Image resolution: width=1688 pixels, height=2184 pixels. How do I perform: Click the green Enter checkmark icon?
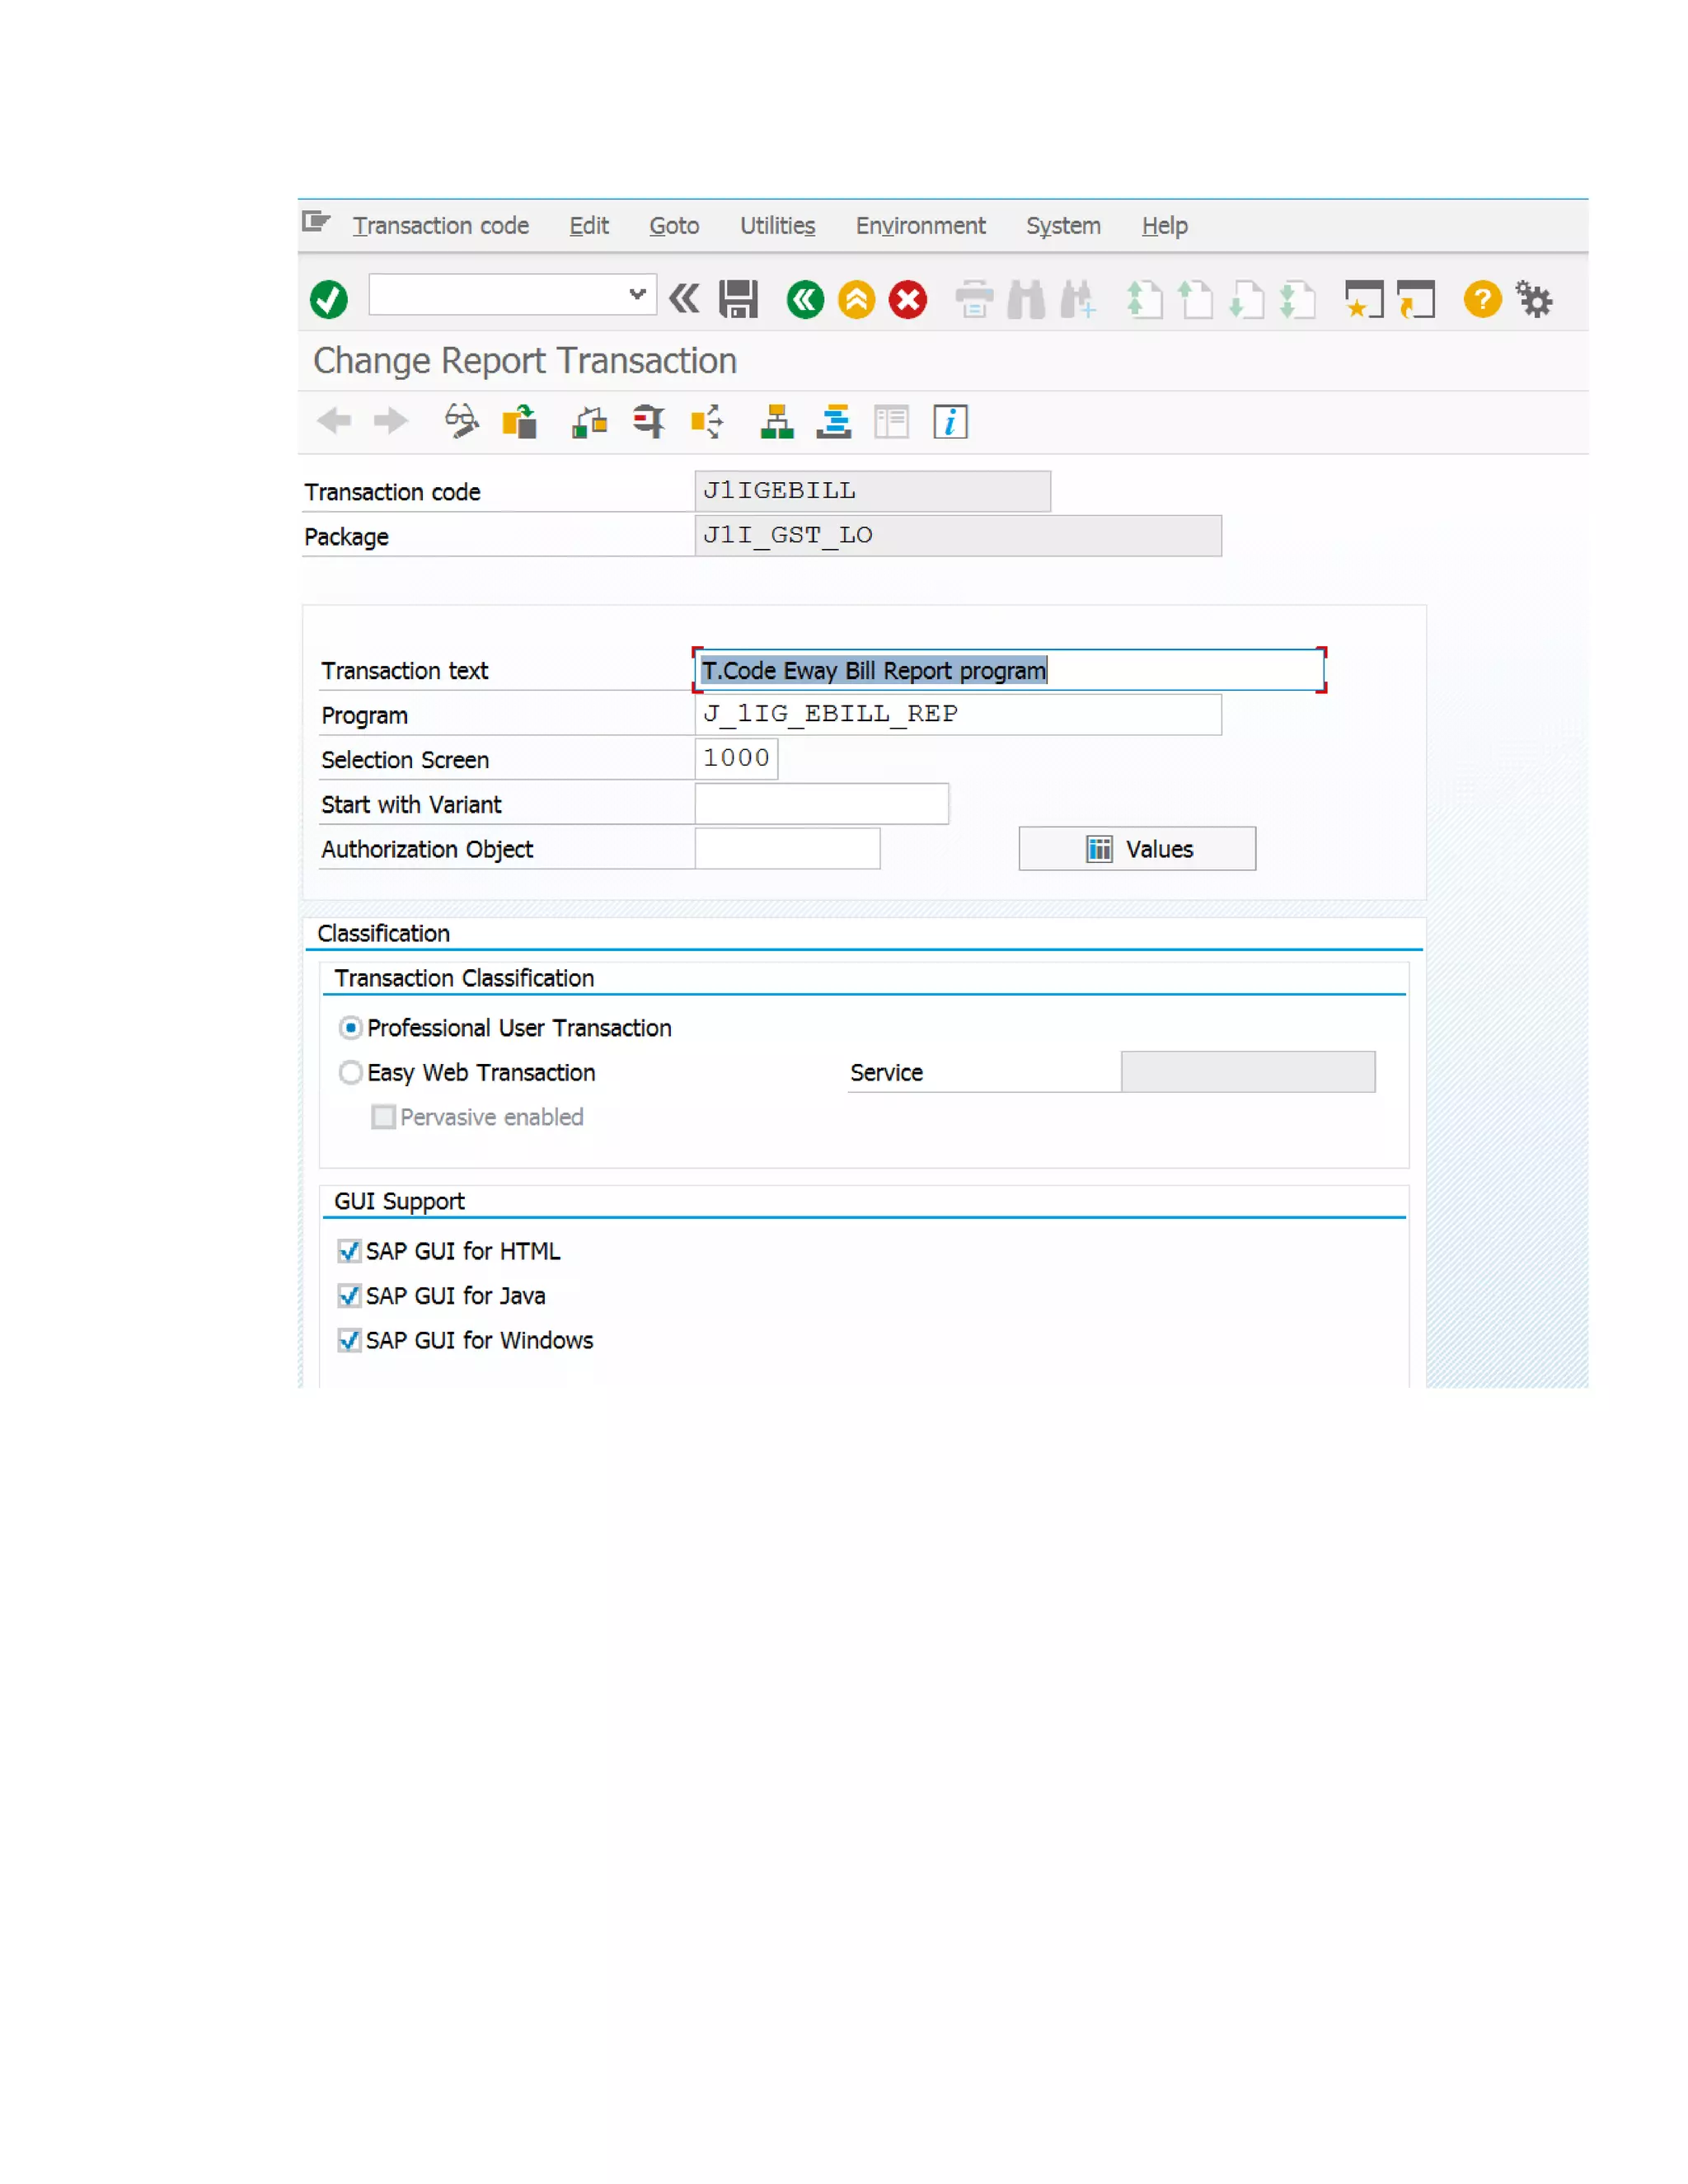[328, 299]
